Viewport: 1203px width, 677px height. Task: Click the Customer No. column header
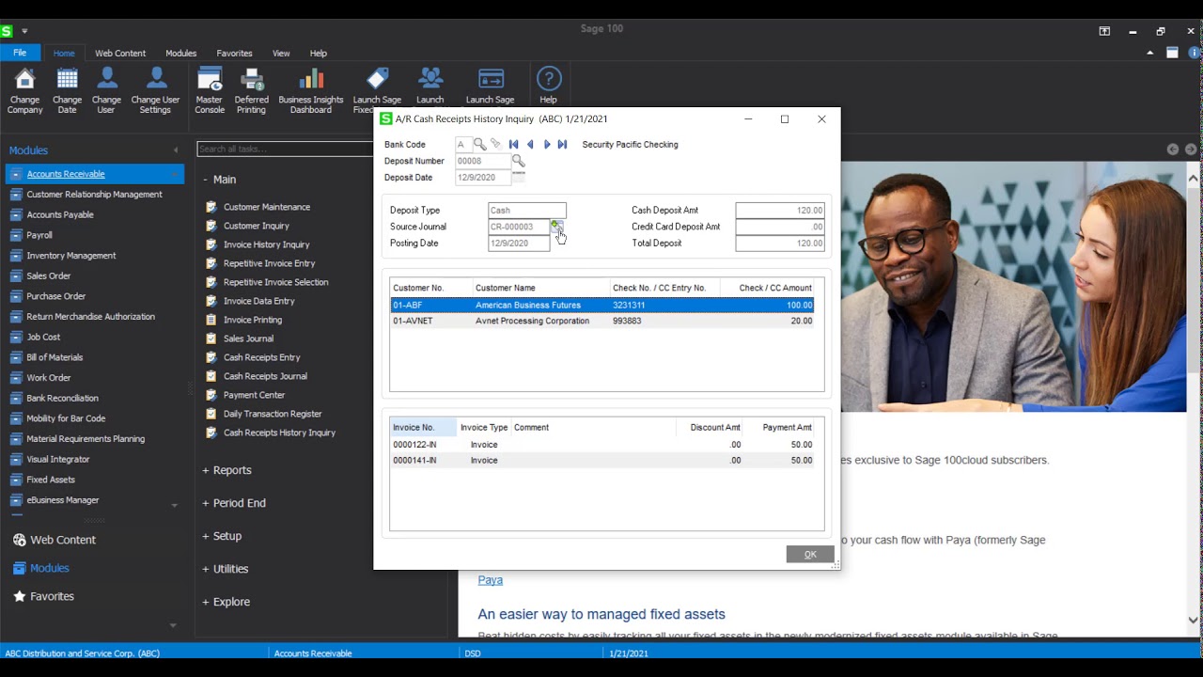tap(431, 288)
